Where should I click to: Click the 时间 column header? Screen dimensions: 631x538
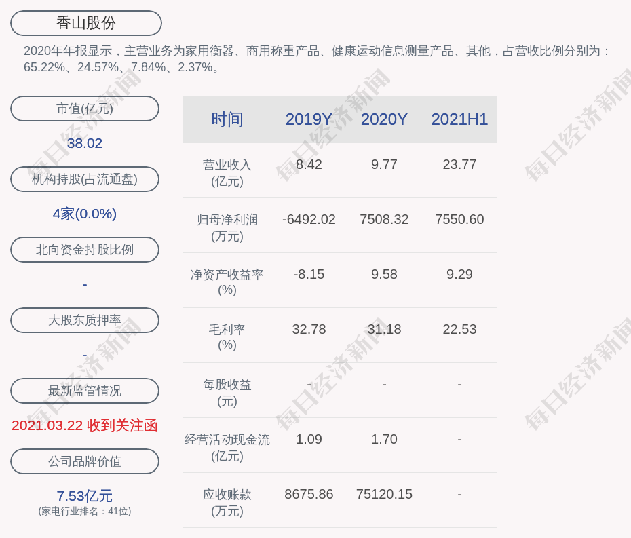pyautogui.click(x=227, y=119)
